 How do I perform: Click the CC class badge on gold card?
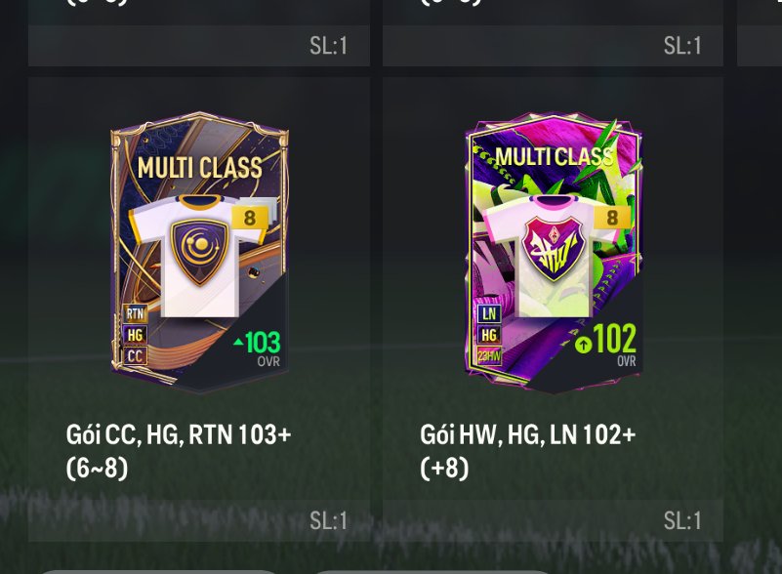[x=135, y=355]
